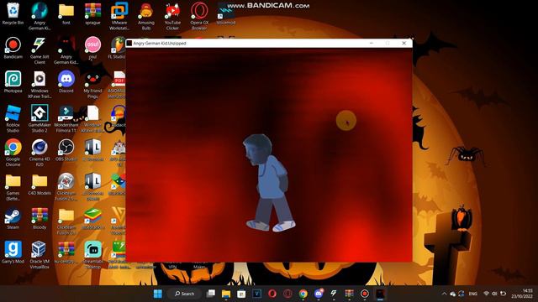Open the My Friend Pingu desktop icon

point(92,84)
